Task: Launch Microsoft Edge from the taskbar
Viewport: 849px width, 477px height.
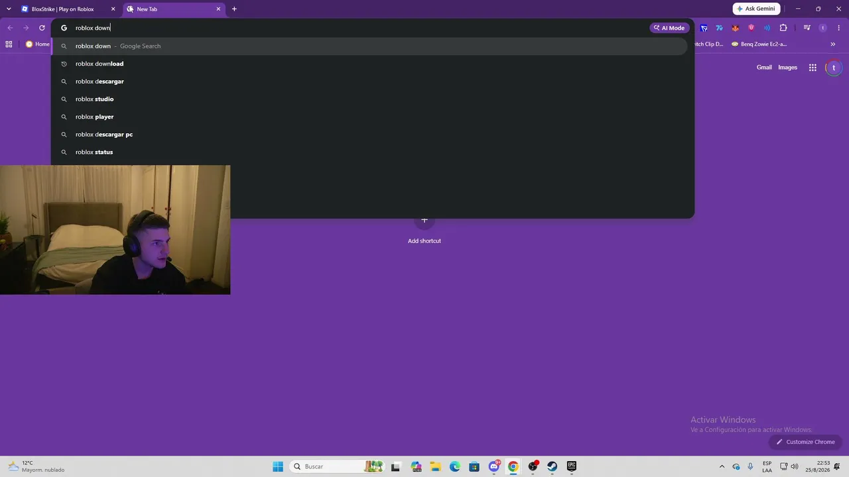Action: click(x=455, y=466)
